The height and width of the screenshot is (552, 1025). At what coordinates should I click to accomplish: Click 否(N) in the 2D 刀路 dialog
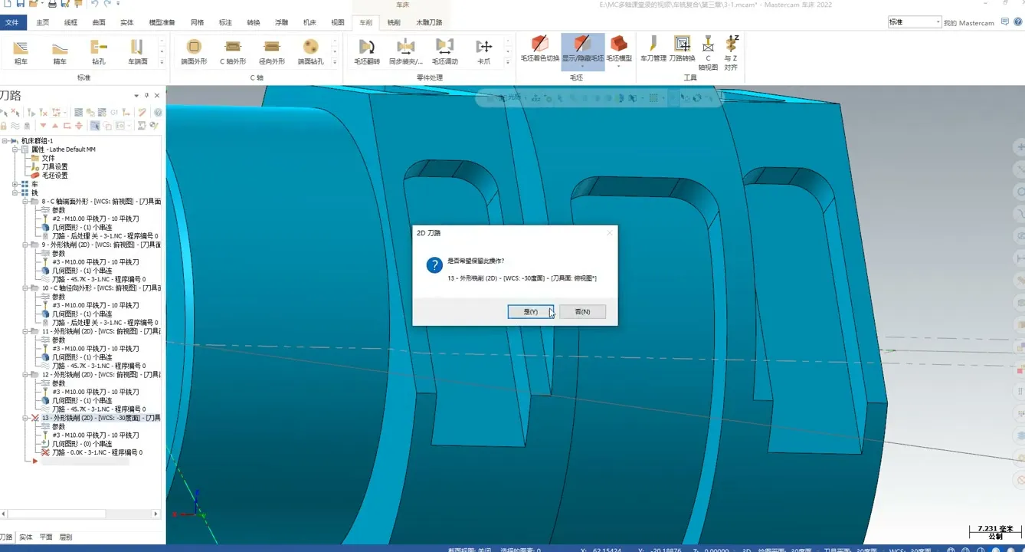[582, 312]
